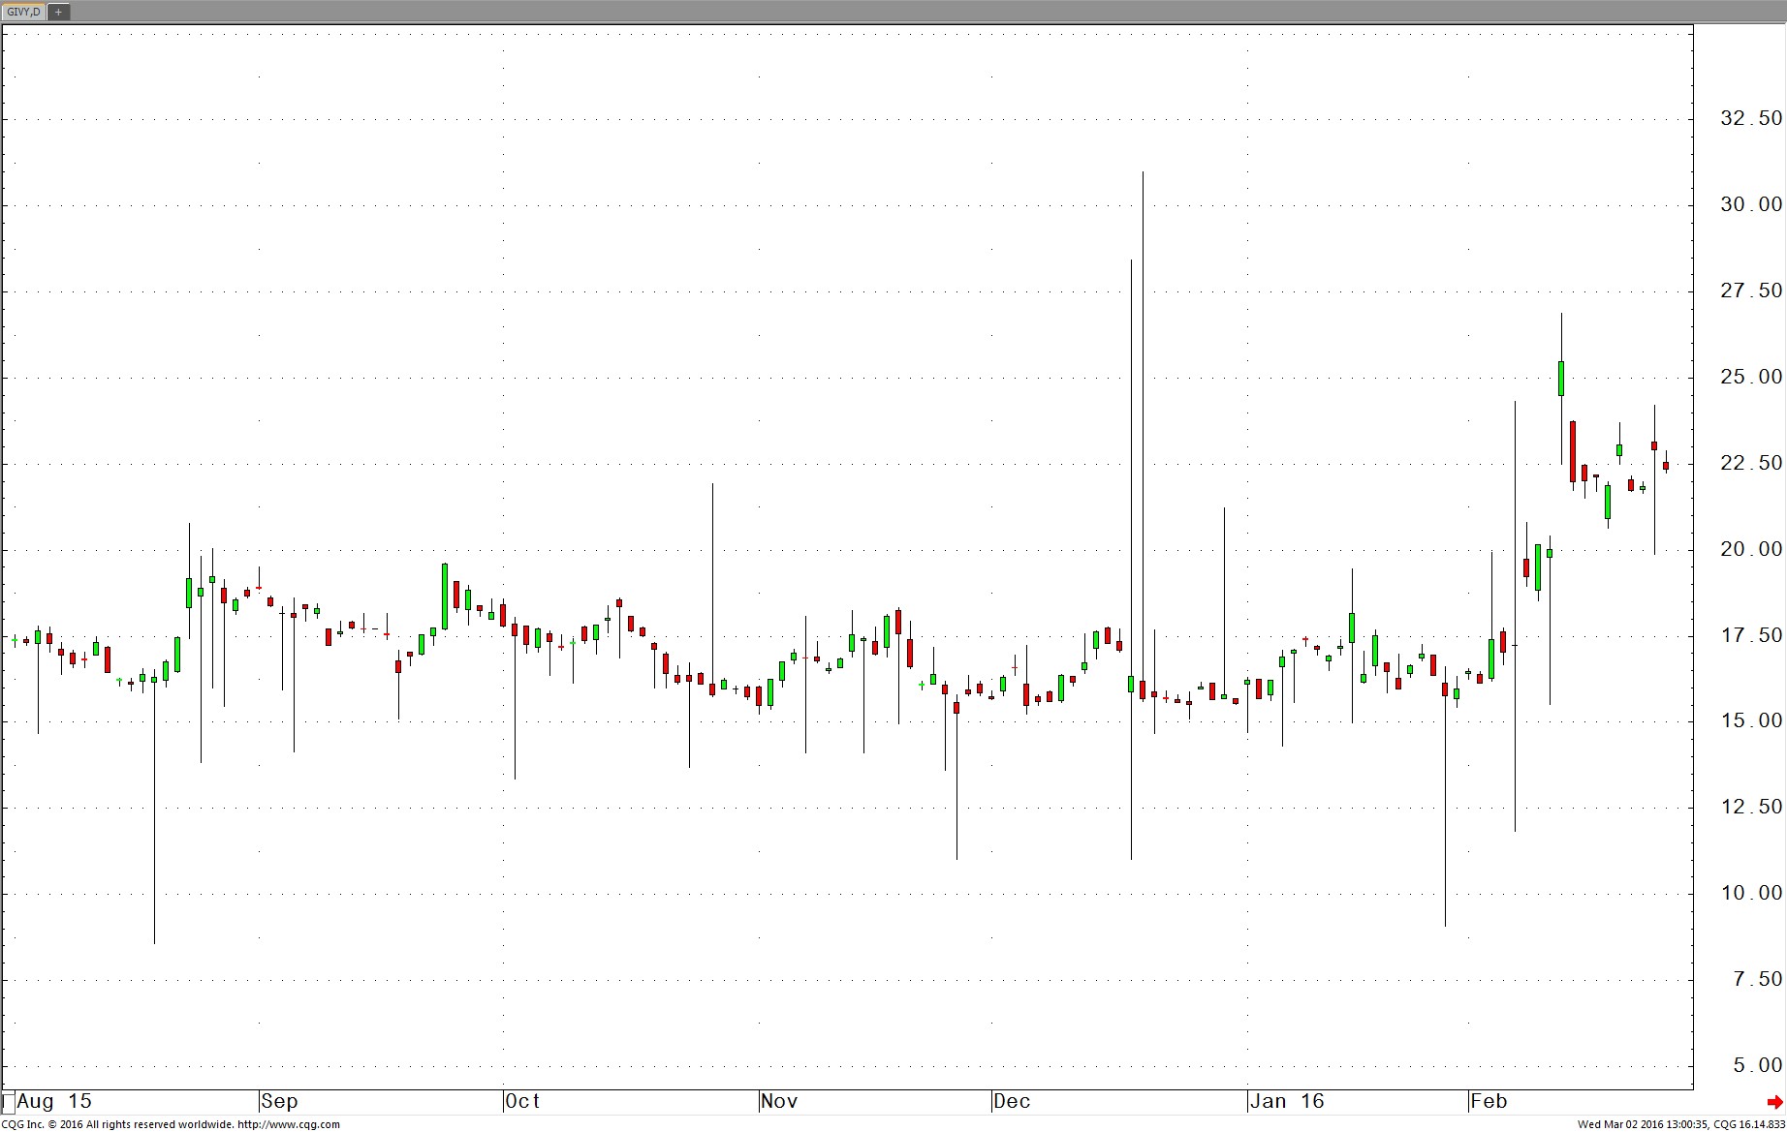Switch to the GIVY,D chart tab
The width and height of the screenshot is (1787, 1132).
[23, 12]
